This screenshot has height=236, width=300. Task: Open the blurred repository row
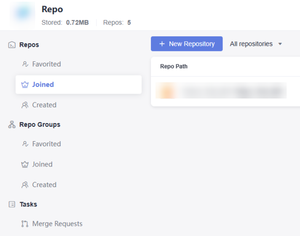221,91
